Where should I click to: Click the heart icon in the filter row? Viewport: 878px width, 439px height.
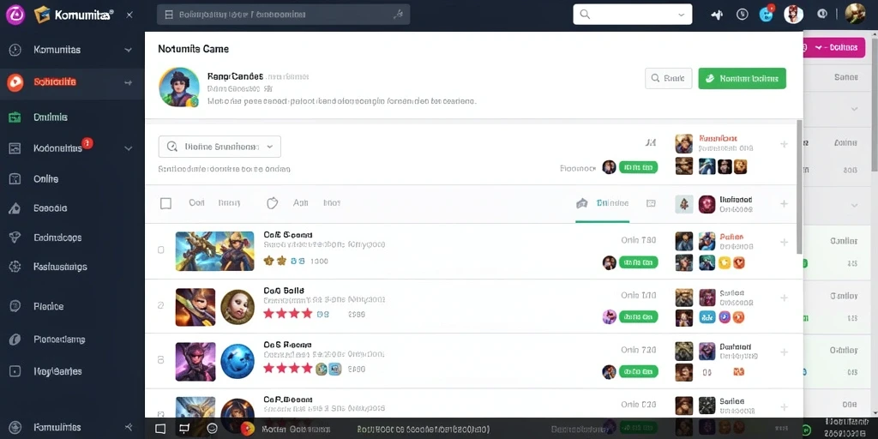(x=272, y=202)
